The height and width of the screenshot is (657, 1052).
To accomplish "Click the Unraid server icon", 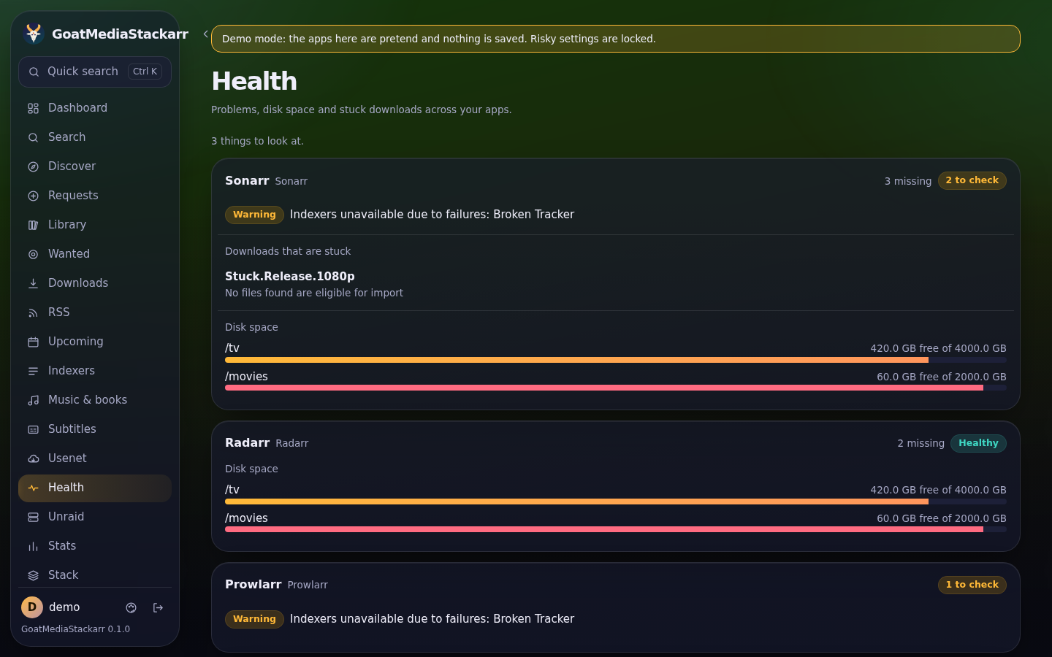I will (33, 517).
